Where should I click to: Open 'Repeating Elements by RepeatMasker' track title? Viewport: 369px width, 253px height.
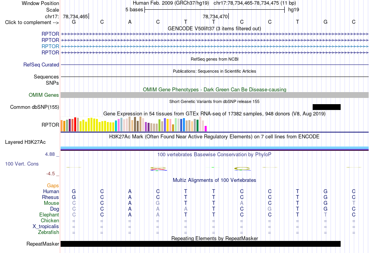pos(214,238)
